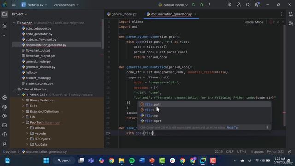Screen dimensions: 295x166
Task: Open completion popup options menu
Action: [267, 128]
